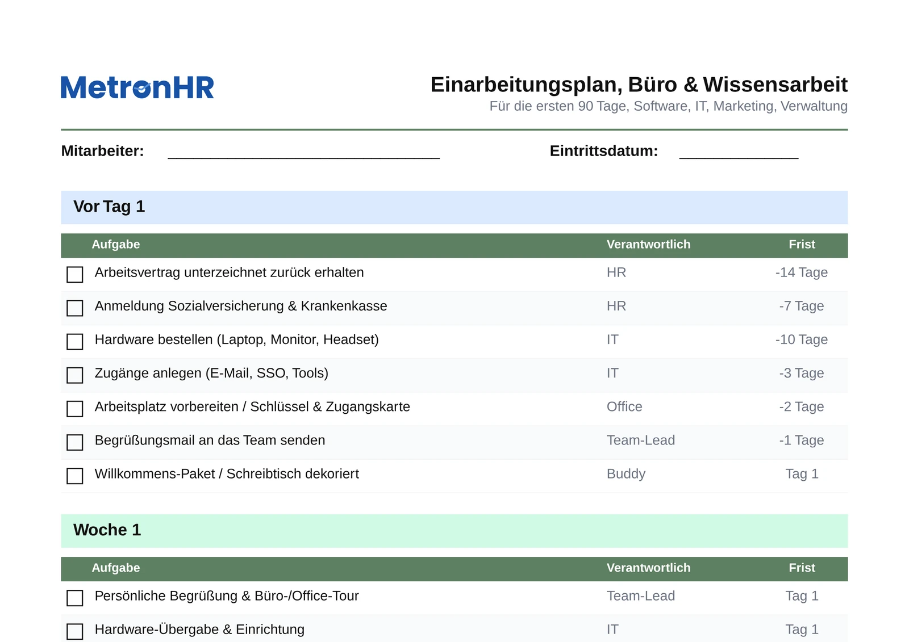Click the Eintrittsdatum: label
Screen dimensions: 909x642
coord(603,151)
